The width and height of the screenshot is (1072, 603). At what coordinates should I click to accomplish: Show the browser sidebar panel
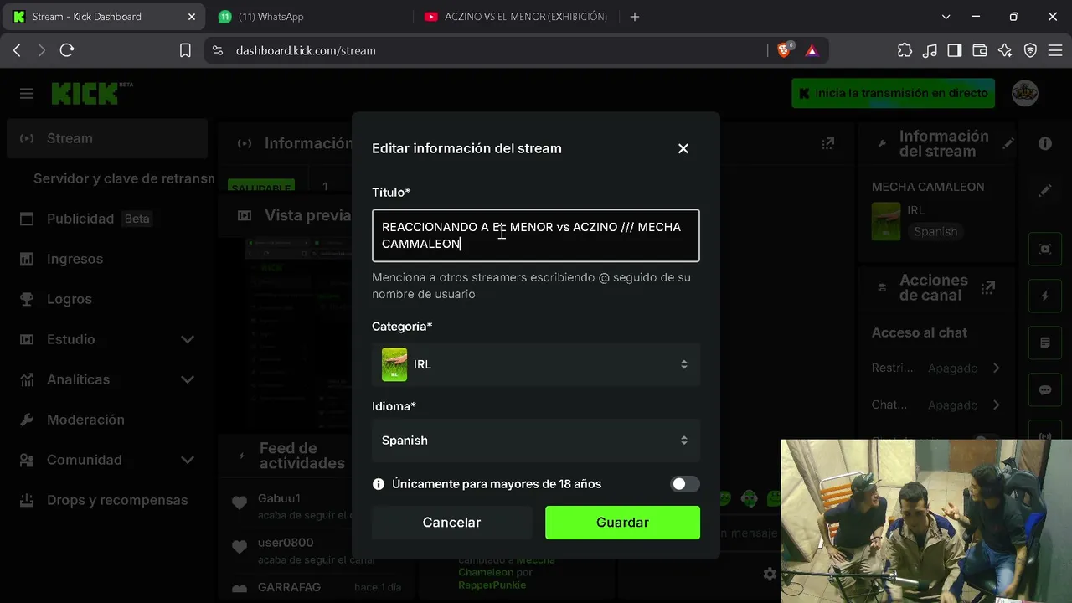click(x=955, y=50)
